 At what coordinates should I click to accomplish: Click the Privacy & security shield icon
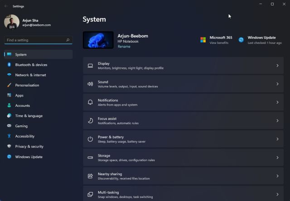9,146
